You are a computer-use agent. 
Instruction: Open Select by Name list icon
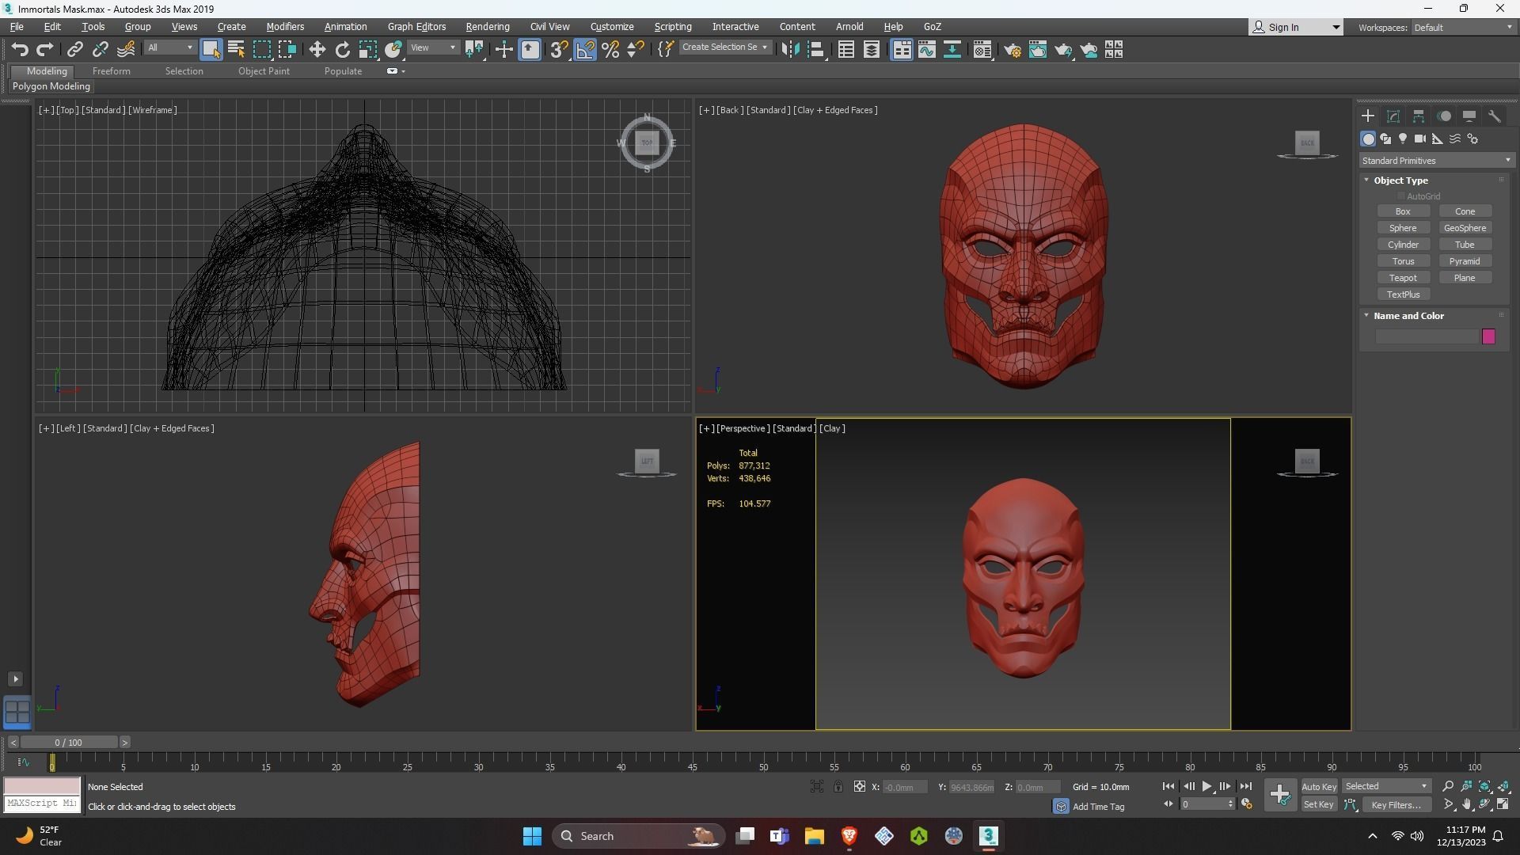point(236,50)
